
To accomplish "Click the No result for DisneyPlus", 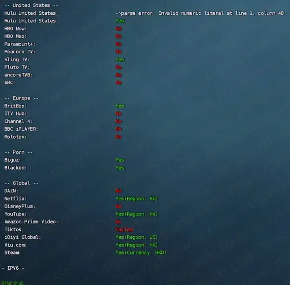I will tap(119, 206).
